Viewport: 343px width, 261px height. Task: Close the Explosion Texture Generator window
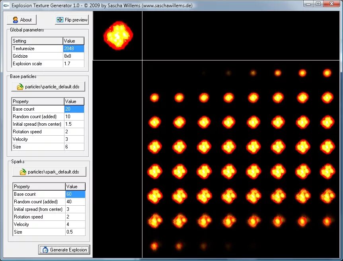(331, 4)
